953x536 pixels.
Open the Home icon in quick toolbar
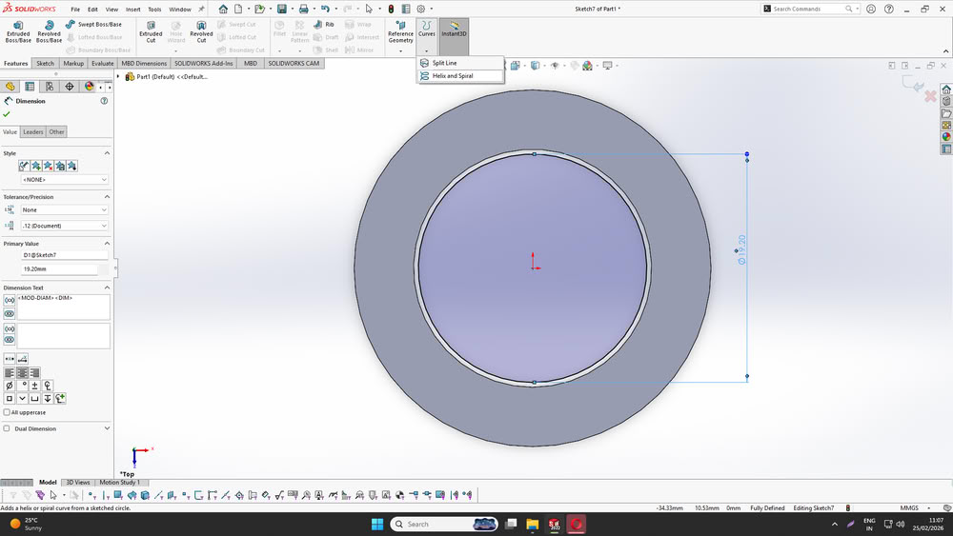[x=223, y=10]
